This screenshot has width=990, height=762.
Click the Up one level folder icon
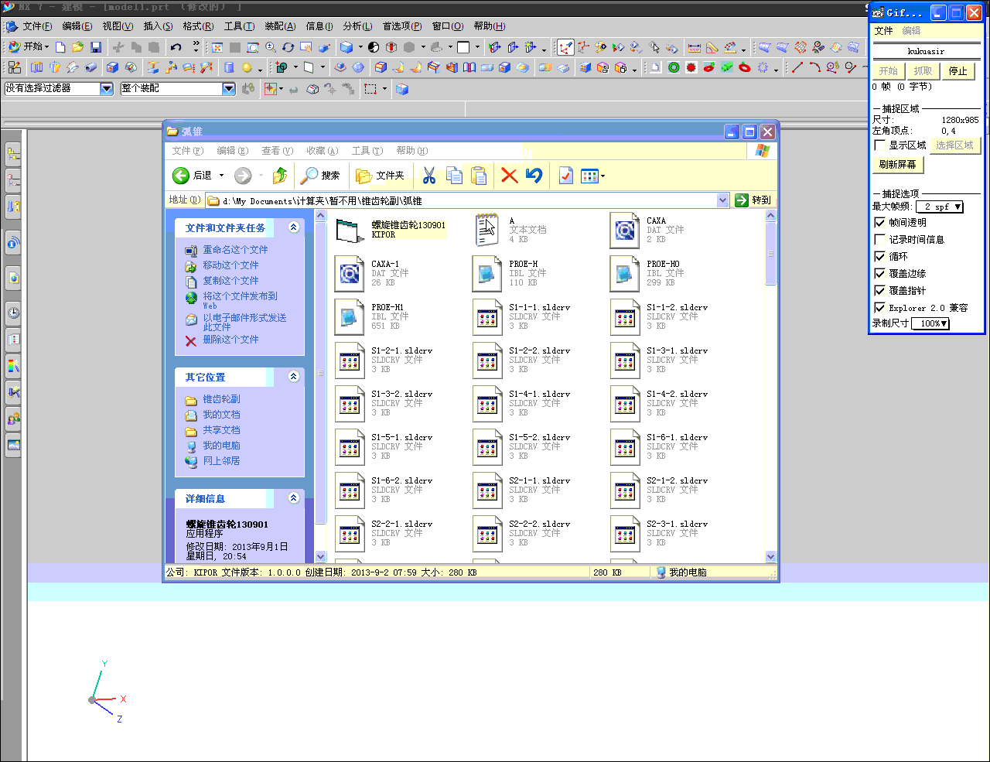coord(280,176)
